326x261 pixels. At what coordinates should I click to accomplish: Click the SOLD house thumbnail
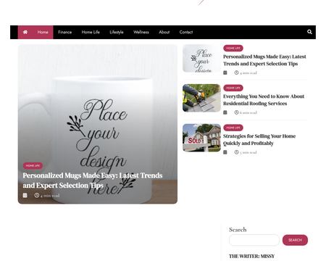point(201,138)
